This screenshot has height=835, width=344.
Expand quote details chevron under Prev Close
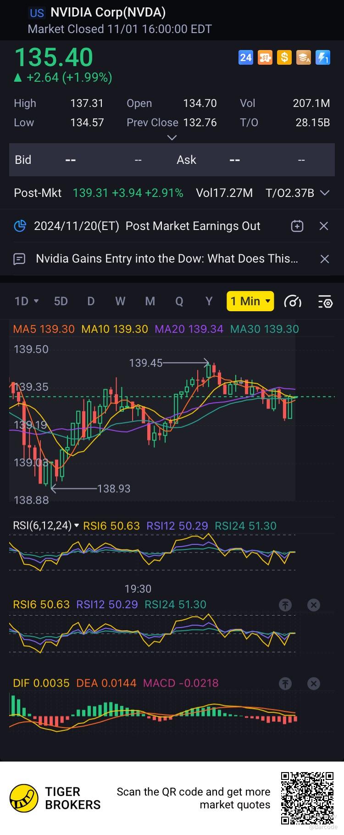click(x=172, y=137)
